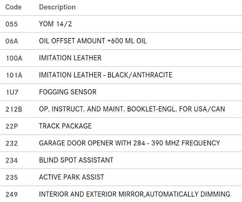Click the OP. INSTRUCT. AND MAINT. BOOKLET row

point(132,109)
